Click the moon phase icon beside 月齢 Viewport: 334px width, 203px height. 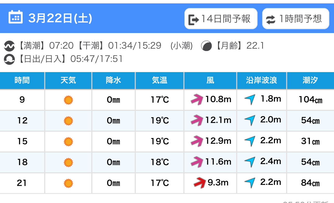tap(207, 46)
